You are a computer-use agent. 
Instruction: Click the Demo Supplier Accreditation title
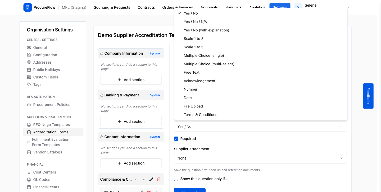pyautogui.click(x=136, y=35)
